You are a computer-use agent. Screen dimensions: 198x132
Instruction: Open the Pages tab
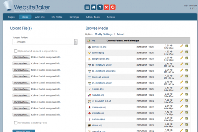pos(11,16)
